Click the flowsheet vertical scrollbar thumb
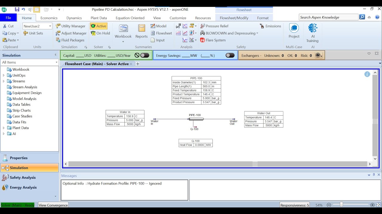 click(x=375, y=122)
